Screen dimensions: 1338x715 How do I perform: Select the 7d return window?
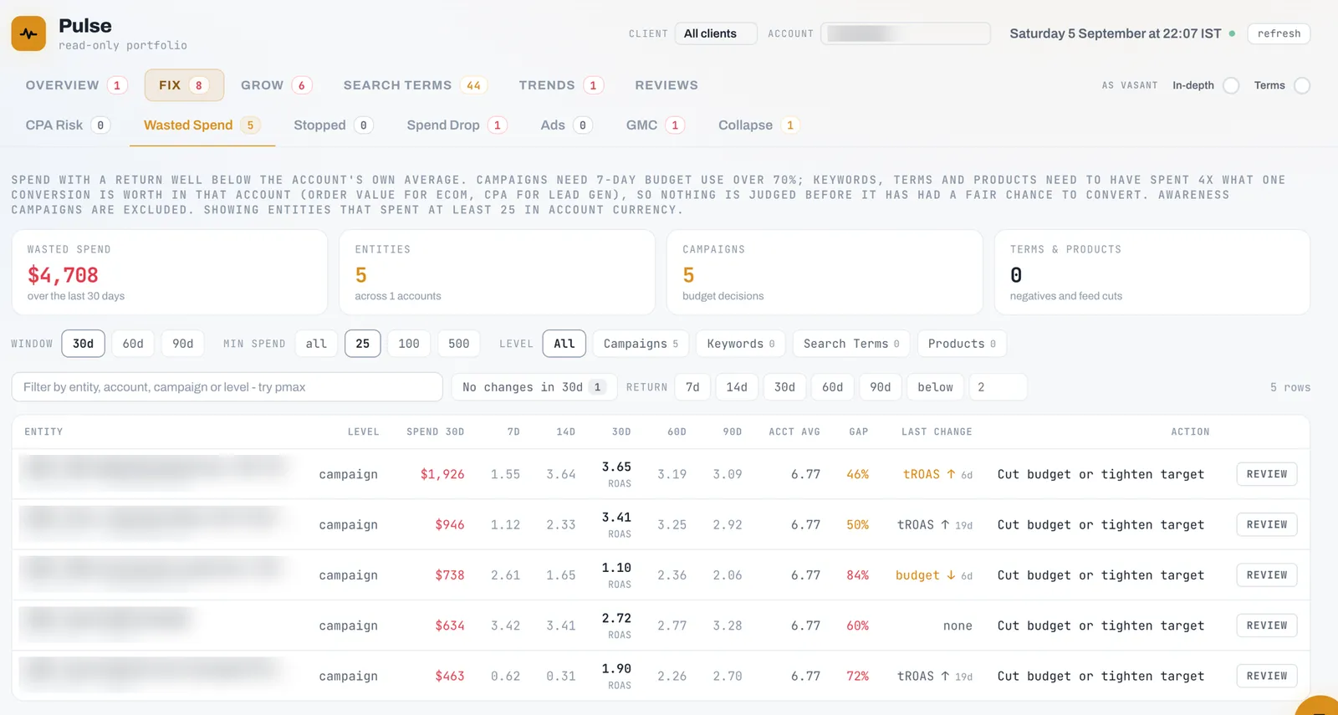692,387
